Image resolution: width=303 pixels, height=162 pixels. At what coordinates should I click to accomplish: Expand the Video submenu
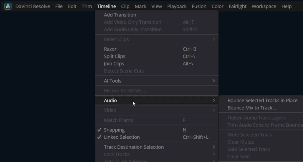coord(157,110)
